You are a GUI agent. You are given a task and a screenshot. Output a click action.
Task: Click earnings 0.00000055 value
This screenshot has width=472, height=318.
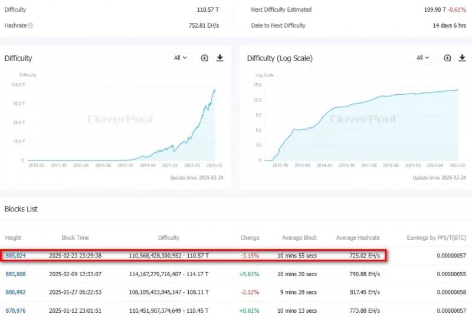click(451, 274)
